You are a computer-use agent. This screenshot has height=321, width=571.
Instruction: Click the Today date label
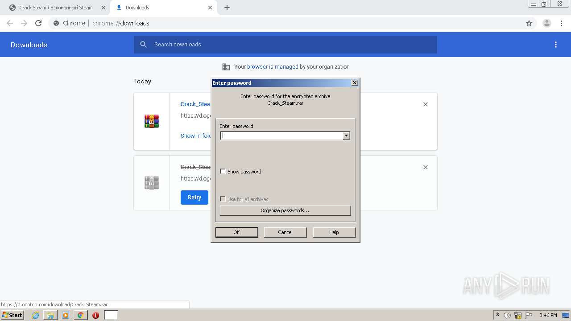click(143, 81)
